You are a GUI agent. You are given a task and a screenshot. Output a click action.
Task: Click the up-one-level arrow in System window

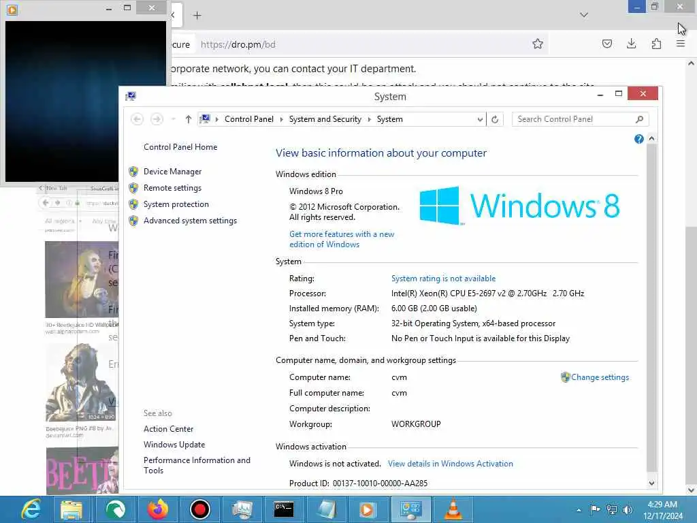tap(188, 119)
